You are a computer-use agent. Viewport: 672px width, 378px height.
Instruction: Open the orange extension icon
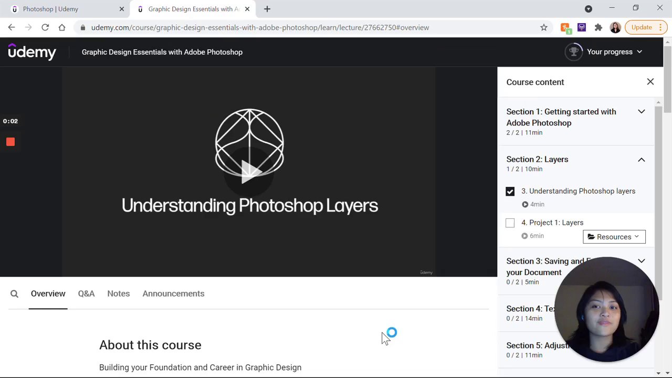[565, 28]
